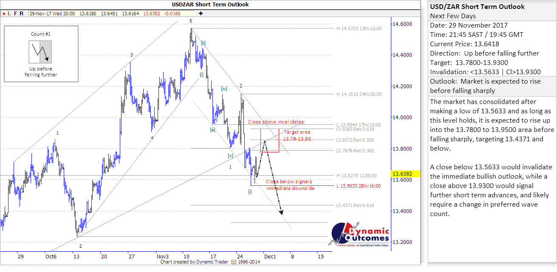The image size is (557, 272).
Task: Click the Chart created by Dynamic Trader credit
Action: tap(210, 262)
